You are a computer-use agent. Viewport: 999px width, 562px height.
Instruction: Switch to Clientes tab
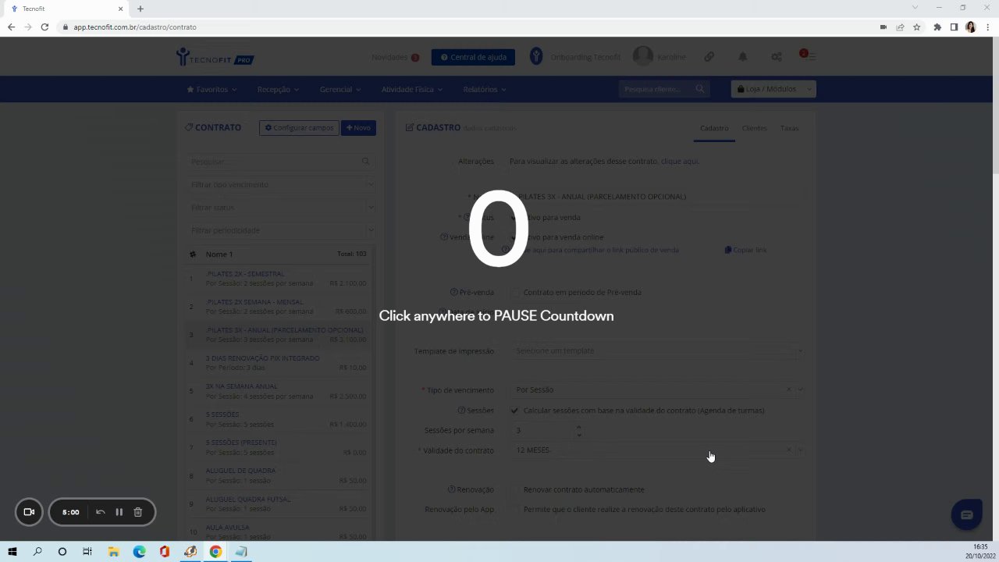coord(754,128)
